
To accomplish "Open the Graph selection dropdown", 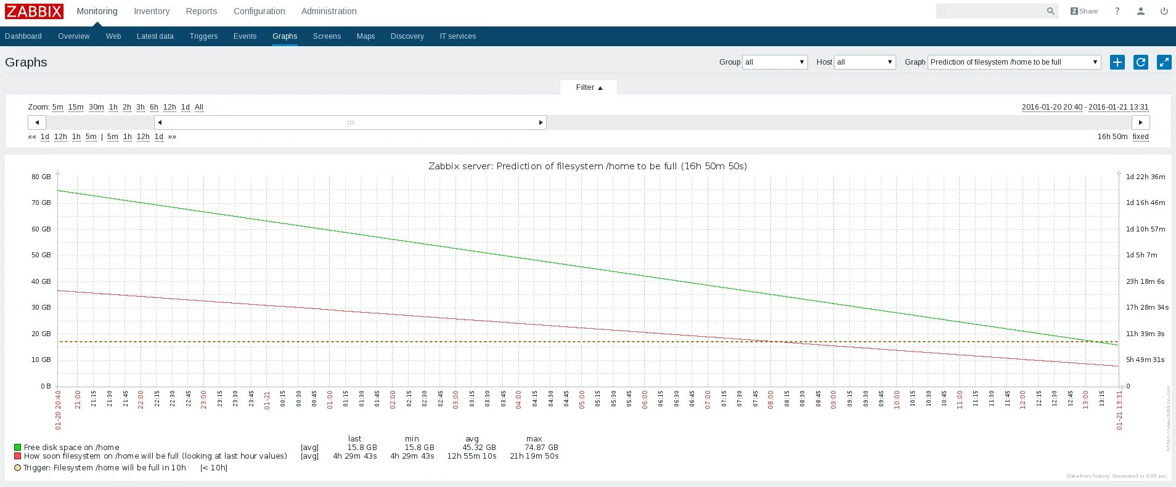I will tap(1014, 62).
